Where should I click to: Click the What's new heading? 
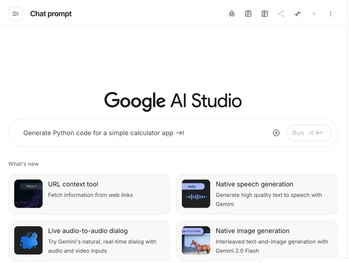(x=23, y=164)
